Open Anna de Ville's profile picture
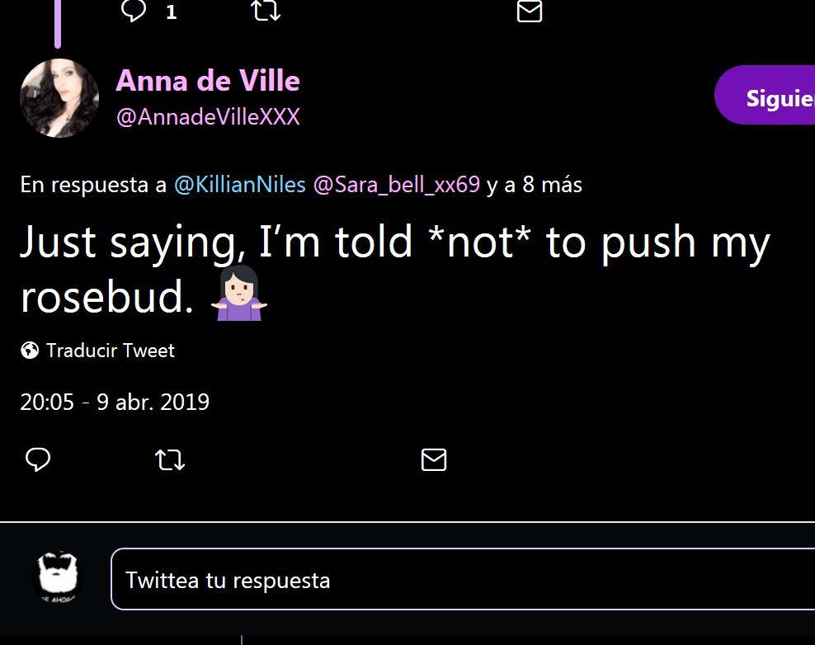Screen dimensions: 815x645 coord(59,98)
